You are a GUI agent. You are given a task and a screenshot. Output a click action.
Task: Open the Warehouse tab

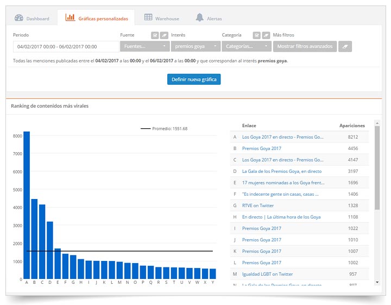162,18
